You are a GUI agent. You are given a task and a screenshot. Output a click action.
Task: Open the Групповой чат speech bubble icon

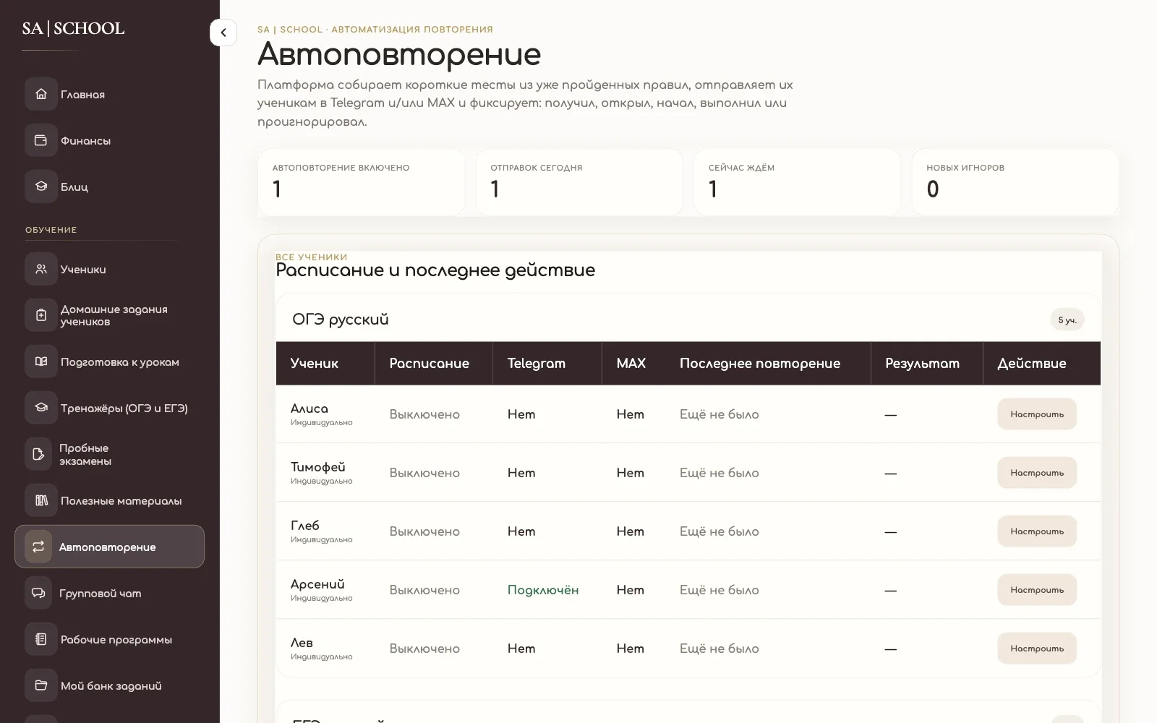click(40, 593)
